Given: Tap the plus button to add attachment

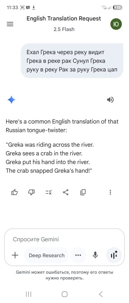Looking at the screenshot, I should 15,255.
